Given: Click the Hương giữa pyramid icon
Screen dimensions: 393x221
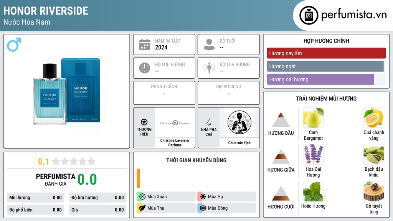Looking at the screenshot, I should [281, 157].
